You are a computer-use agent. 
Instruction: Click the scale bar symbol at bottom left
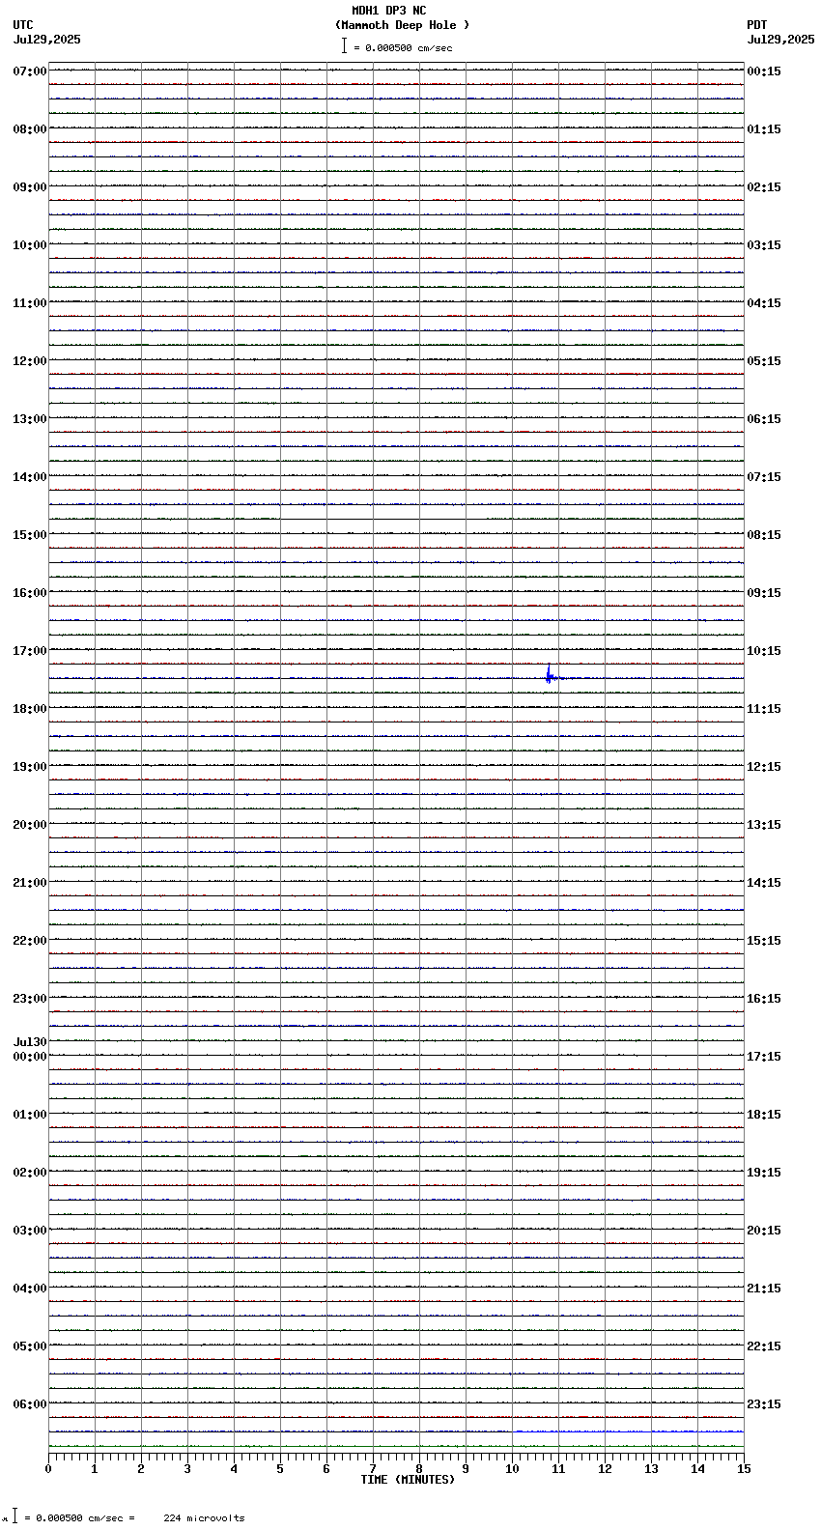coord(14,1516)
